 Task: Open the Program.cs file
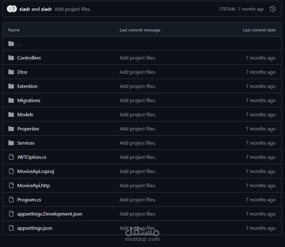point(29,200)
